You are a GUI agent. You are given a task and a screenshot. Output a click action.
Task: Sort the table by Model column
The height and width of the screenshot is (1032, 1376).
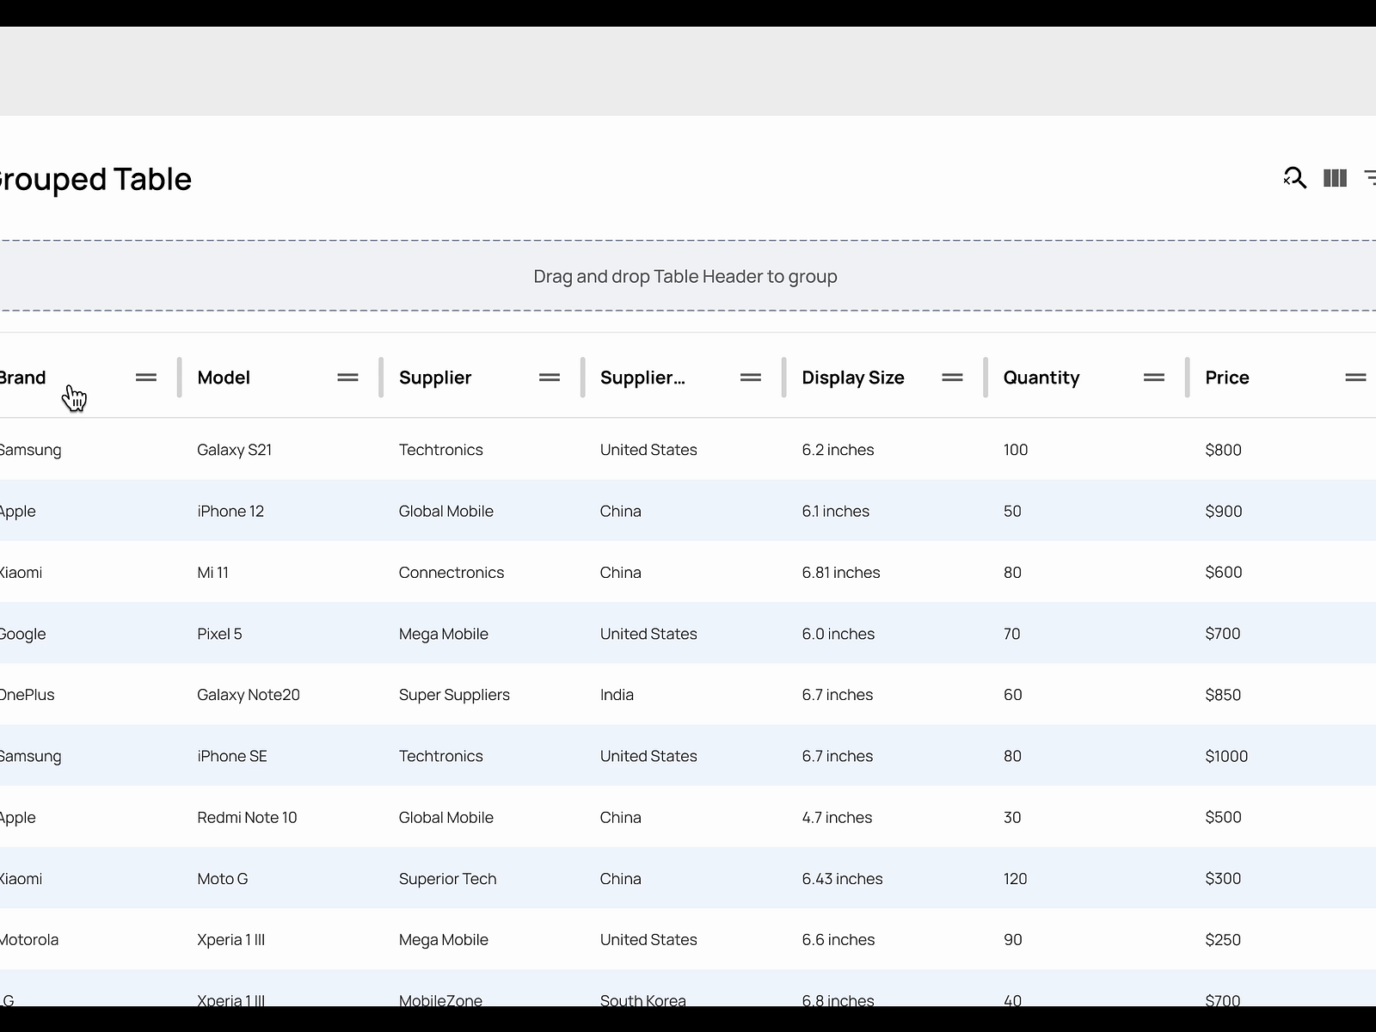[223, 377]
